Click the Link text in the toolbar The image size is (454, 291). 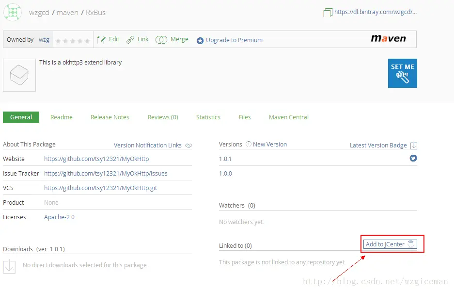point(143,39)
